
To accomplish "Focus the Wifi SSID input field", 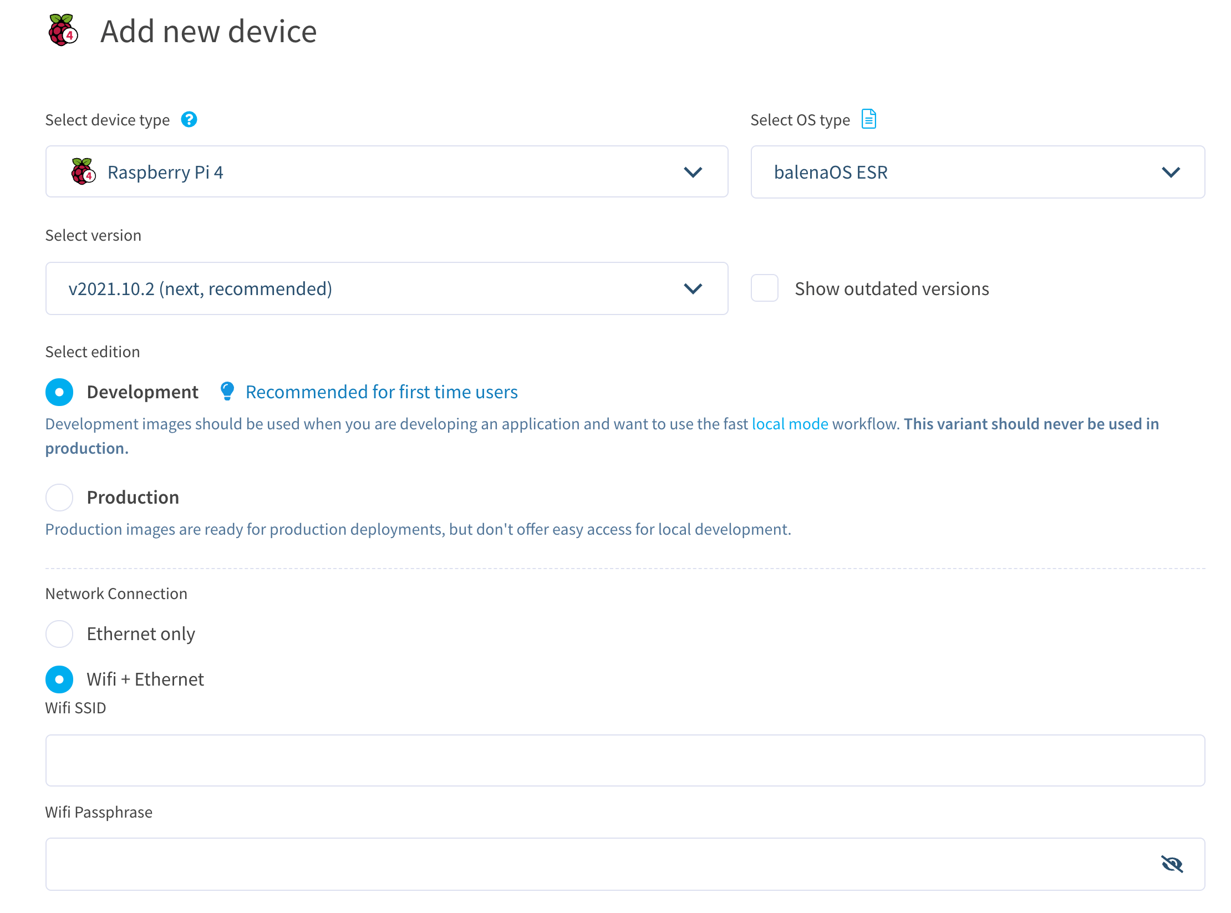I will point(625,760).
